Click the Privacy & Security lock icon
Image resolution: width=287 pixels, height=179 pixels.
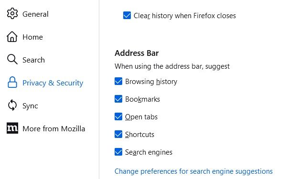(12, 83)
